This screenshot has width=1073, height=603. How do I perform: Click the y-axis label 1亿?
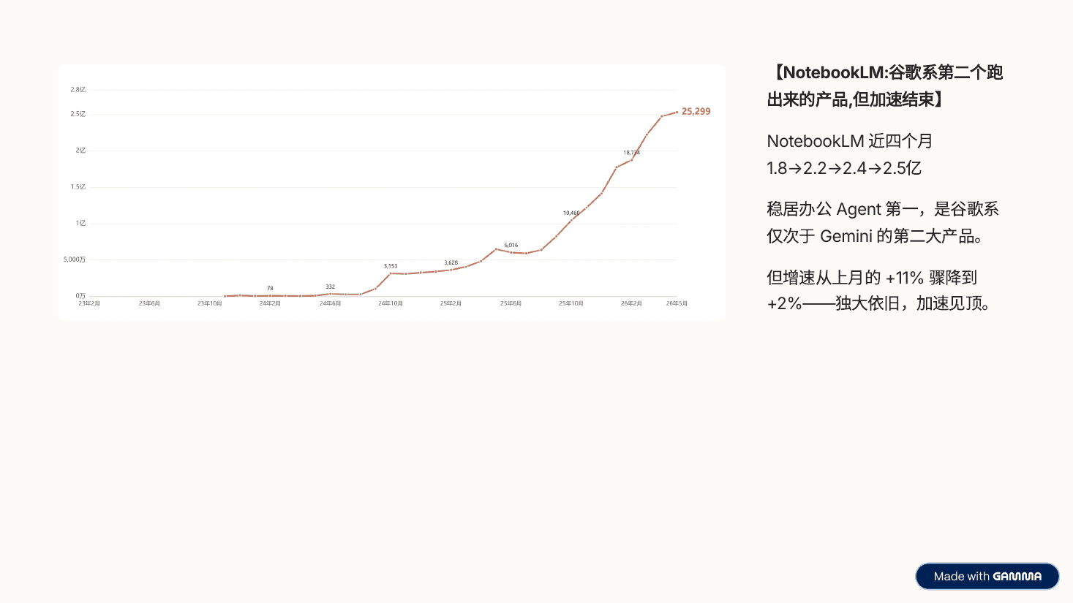[x=80, y=223]
